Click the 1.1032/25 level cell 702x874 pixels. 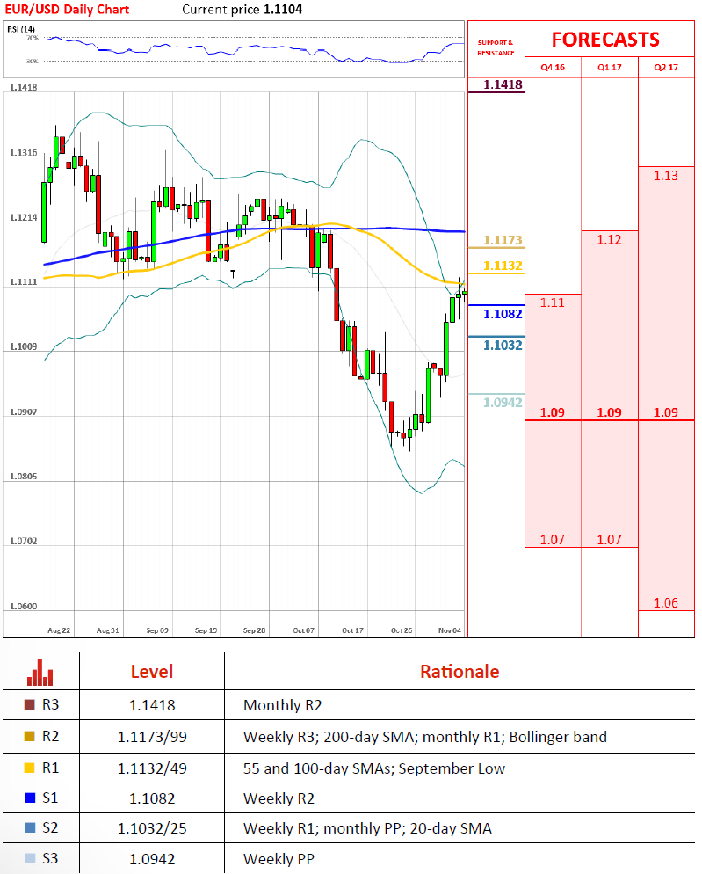click(x=152, y=829)
